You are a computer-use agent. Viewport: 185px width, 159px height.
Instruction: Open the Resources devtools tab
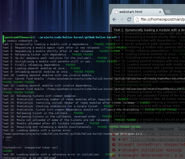(144, 129)
